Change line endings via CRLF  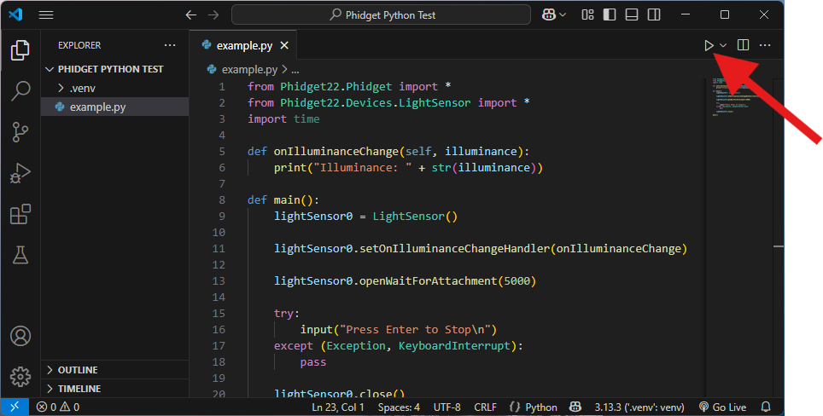(486, 407)
